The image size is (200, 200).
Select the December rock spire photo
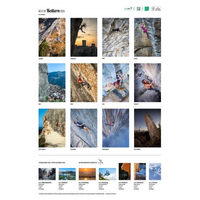pos(147,128)
